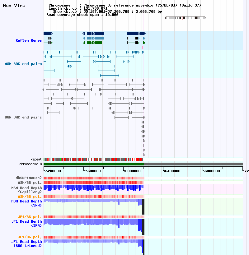Click the green chromosome 8 assembly bar
Image resolution: width=249 pixels, height=255 pixels.
point(94,164)
